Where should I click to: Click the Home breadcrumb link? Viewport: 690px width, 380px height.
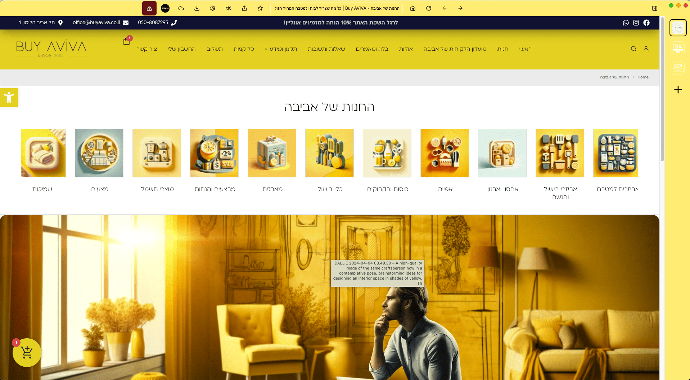coord(643,77)
